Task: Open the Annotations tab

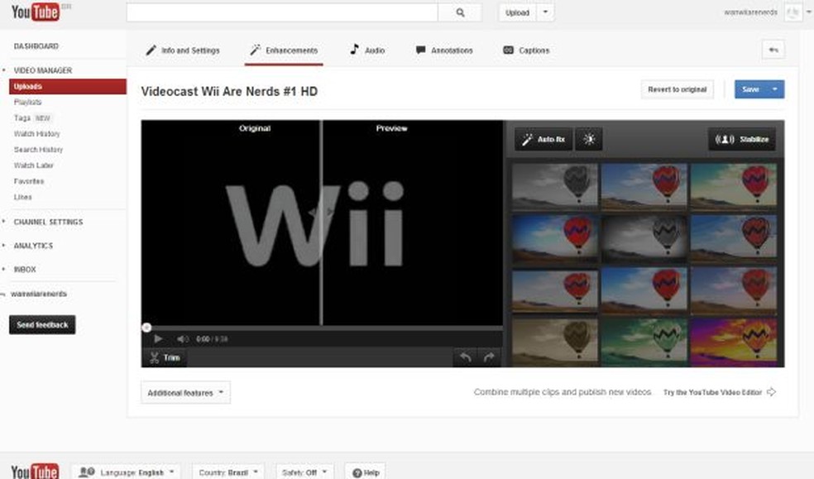Action: pyautogui.click(x=444, y=50)
